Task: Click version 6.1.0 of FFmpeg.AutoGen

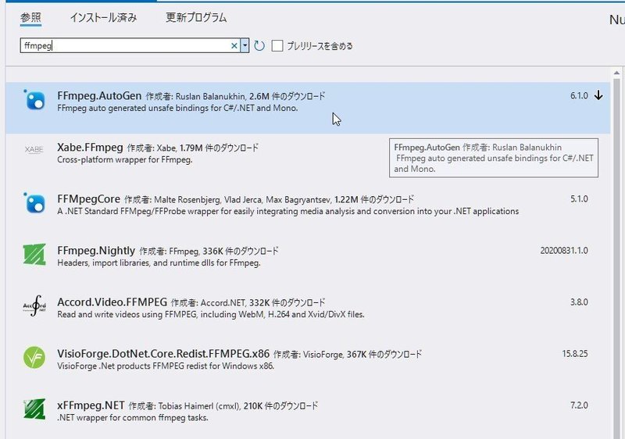Action: (579, 95)
